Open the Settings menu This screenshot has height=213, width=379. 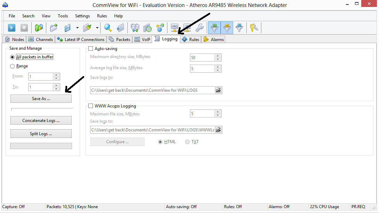pyautogui.click(x=82, y=16)
